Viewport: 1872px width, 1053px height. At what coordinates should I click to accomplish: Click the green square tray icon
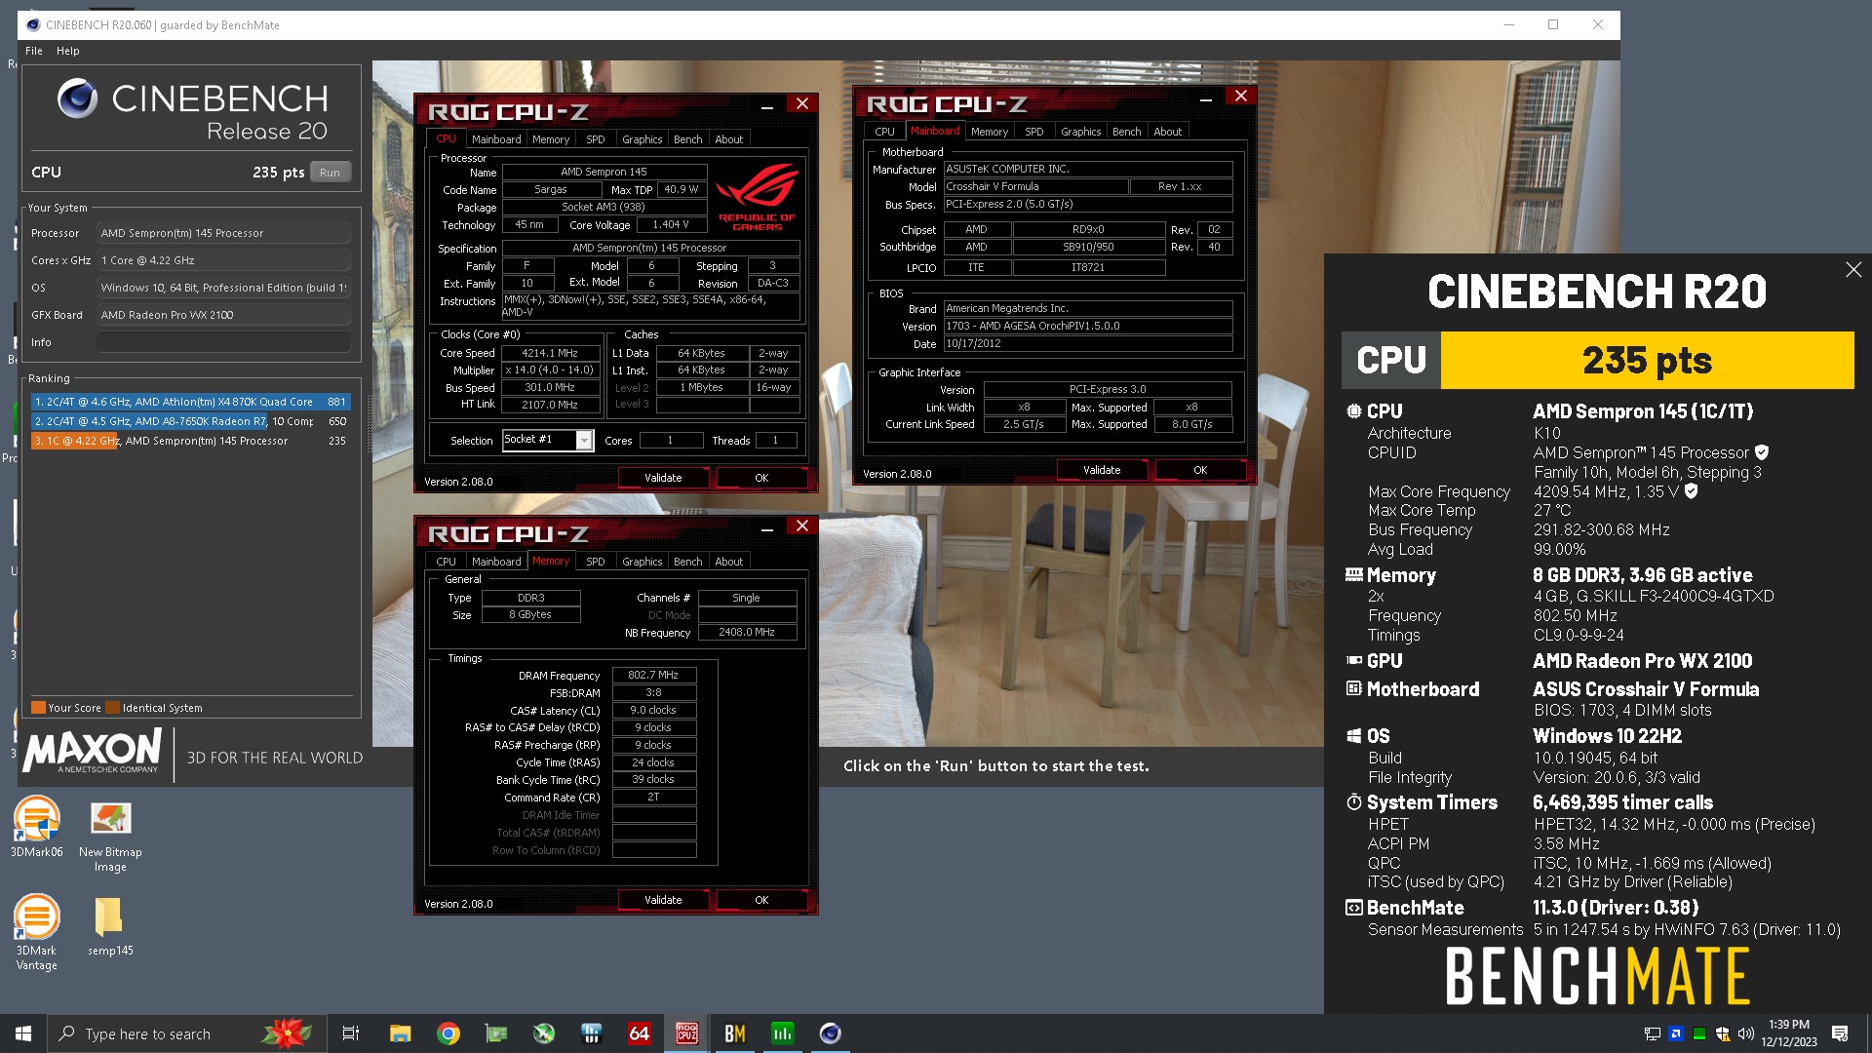pyautogui.click(x=1699, y=1033)
